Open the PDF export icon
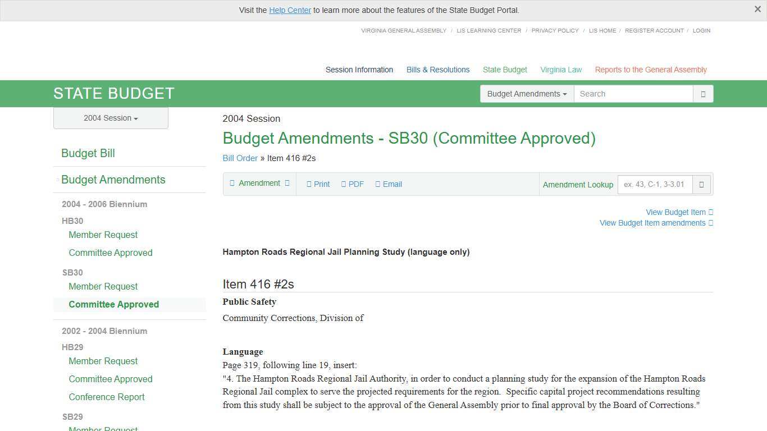Image resolution: width=767 pixels, height=431 pixels. point(352,184)
